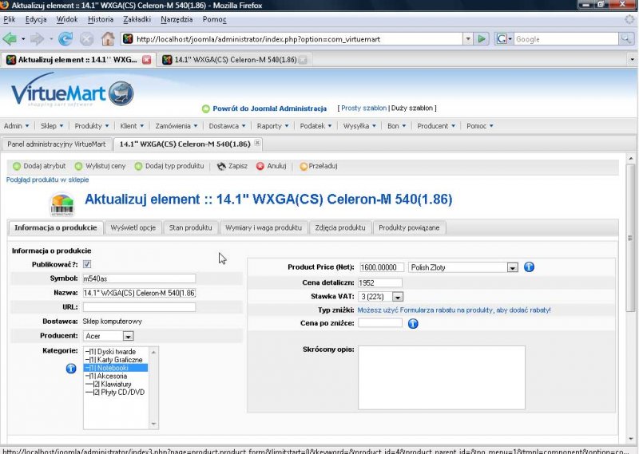
Task: Click Powrót do Joomla! Administracja link
Action: click(269, 109)
